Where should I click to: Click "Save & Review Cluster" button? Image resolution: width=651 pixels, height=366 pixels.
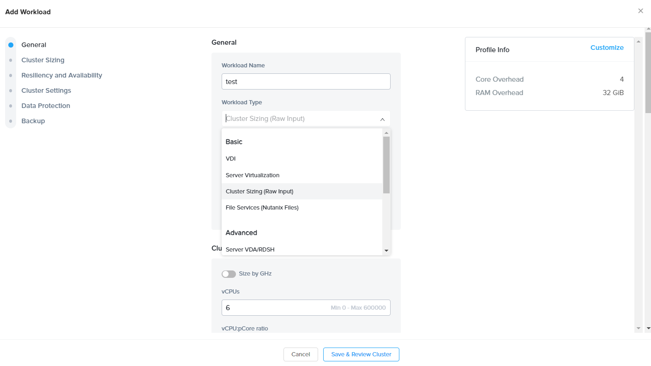click(361, 354)
